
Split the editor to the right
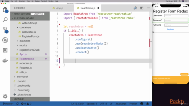coord(142,8)
